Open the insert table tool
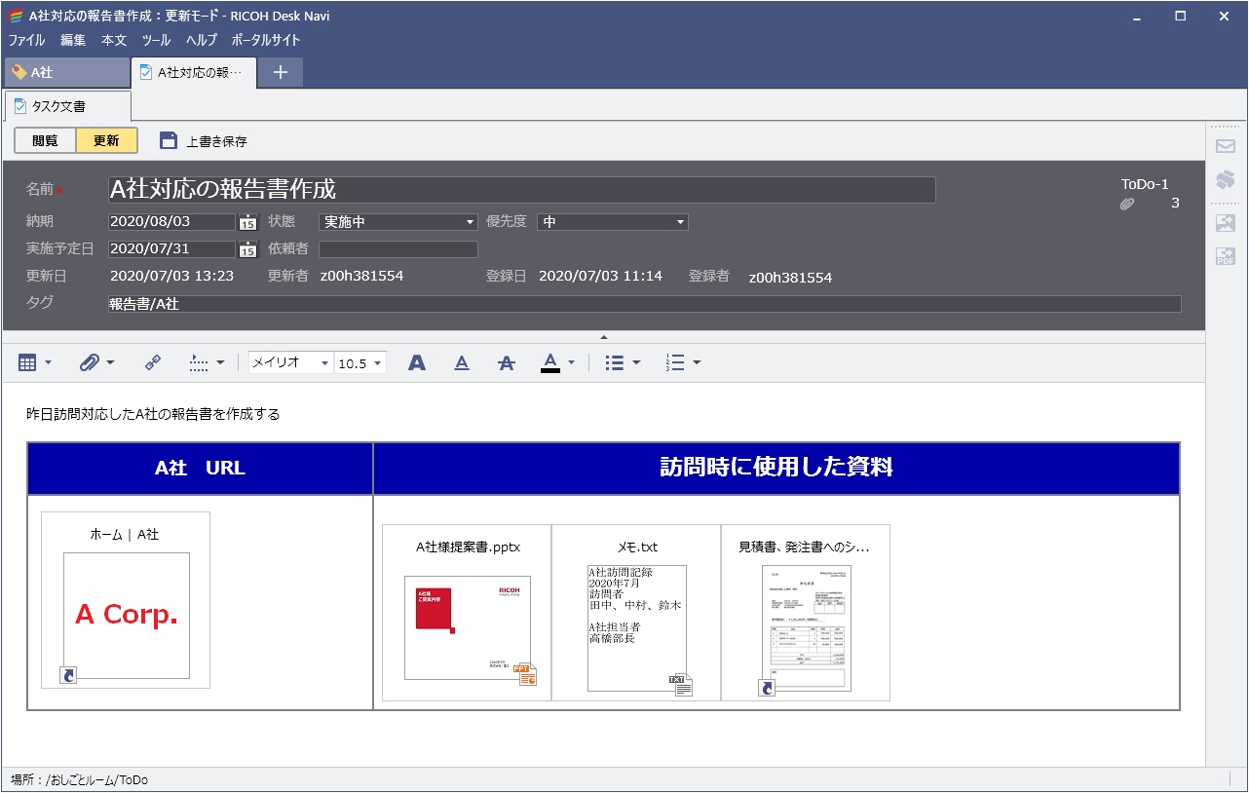 click(x=29, y=362)
